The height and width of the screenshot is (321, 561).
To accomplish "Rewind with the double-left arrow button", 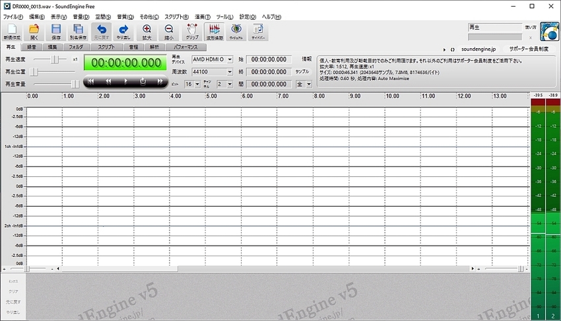I will click(108, 82).
